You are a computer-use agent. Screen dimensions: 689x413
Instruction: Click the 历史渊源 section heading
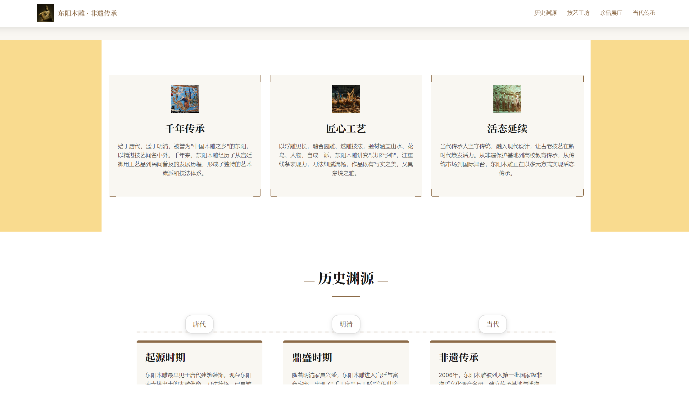(346, 278)
